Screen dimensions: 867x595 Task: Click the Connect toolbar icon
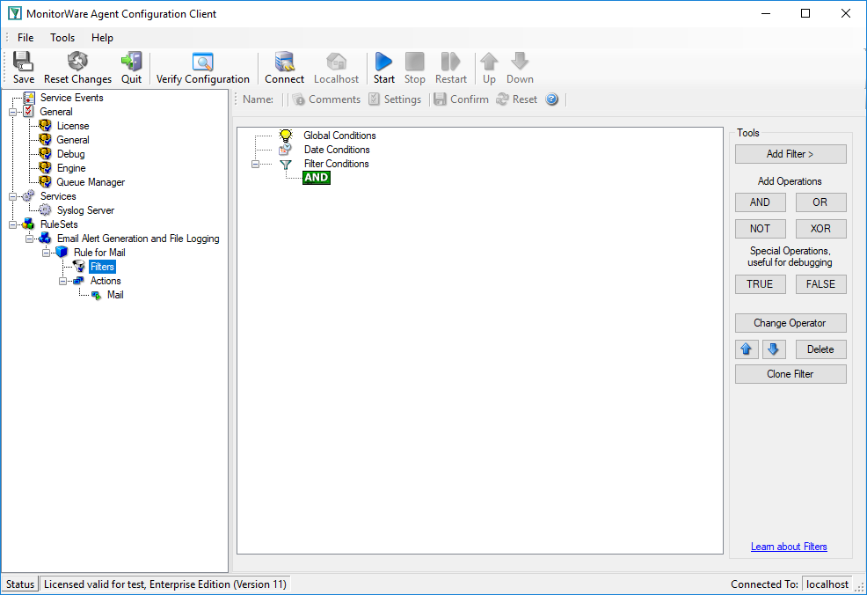click(x=284, y=62)
